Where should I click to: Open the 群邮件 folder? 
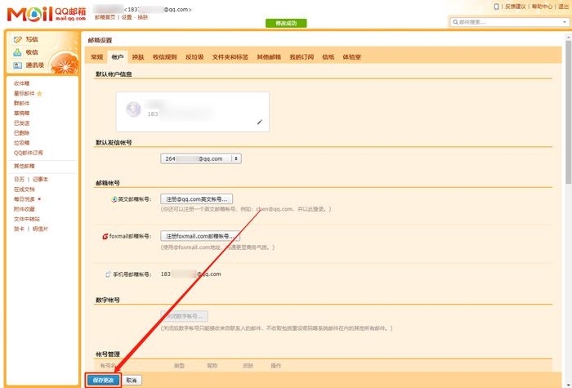pyautogui.click(x=21, y=103)
